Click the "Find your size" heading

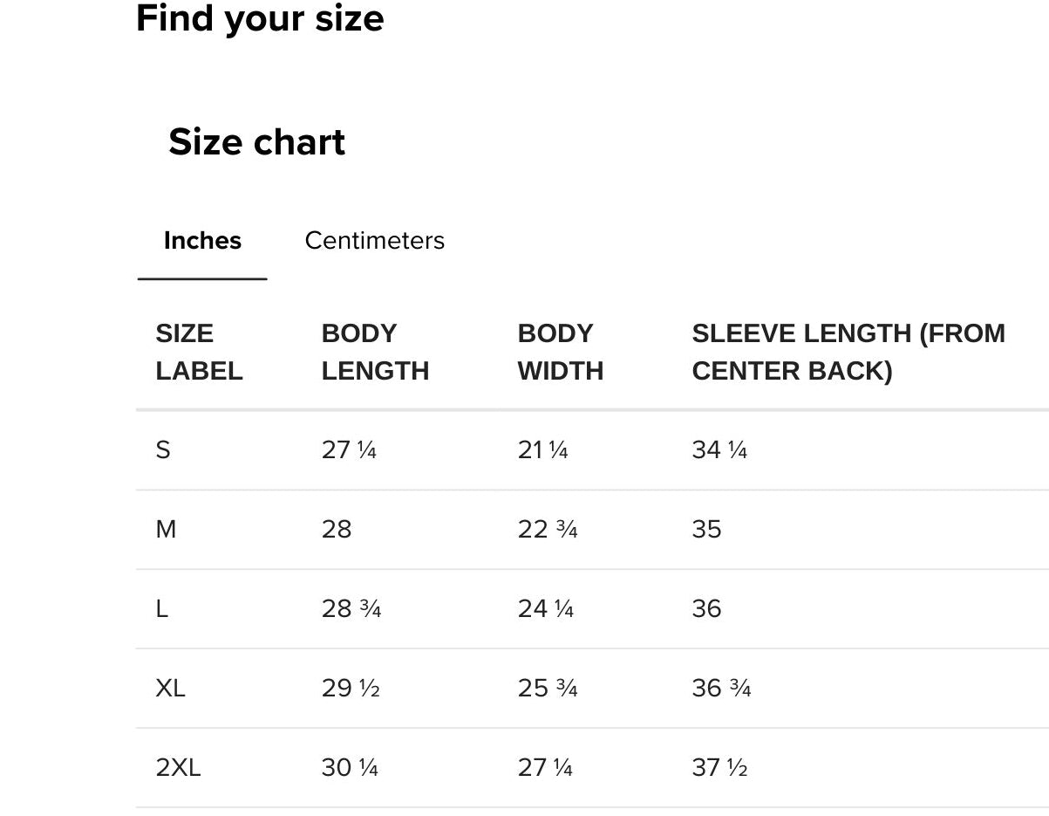[260, 19]
